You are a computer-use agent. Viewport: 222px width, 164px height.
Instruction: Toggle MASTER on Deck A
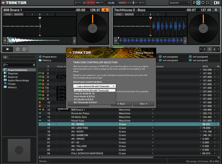click(x=19, y=14)
